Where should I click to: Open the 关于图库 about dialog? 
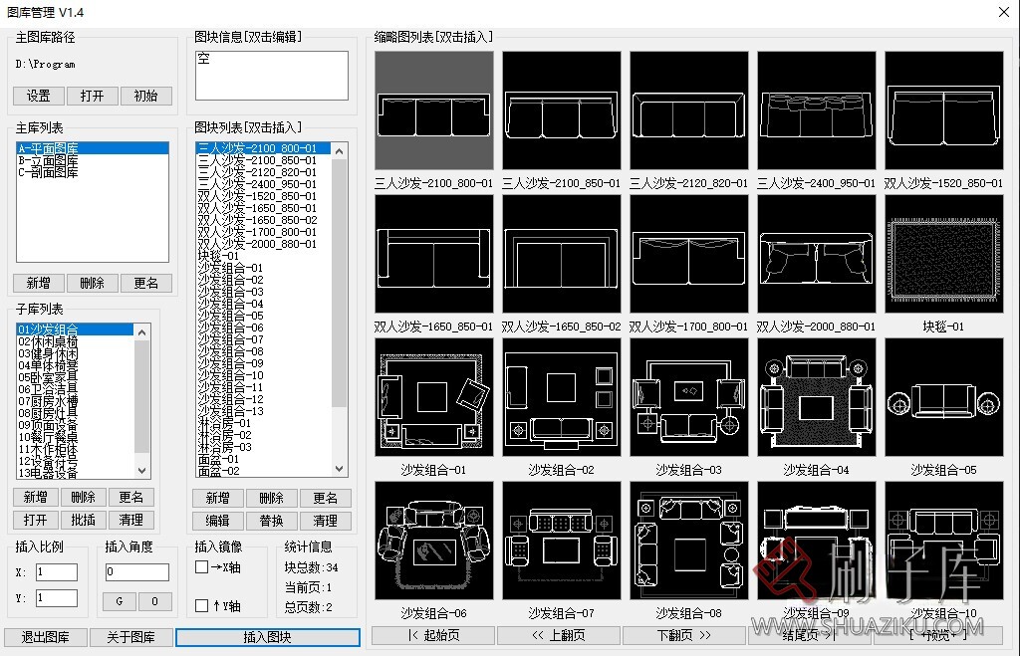point(130,636)
